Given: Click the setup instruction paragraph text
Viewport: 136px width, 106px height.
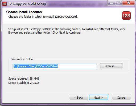Looking at the screenshot, I should coord(67,31).
